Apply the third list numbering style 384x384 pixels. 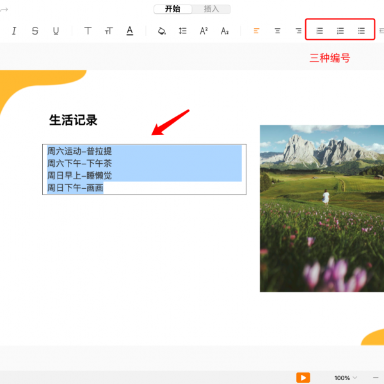coord(362,31)
